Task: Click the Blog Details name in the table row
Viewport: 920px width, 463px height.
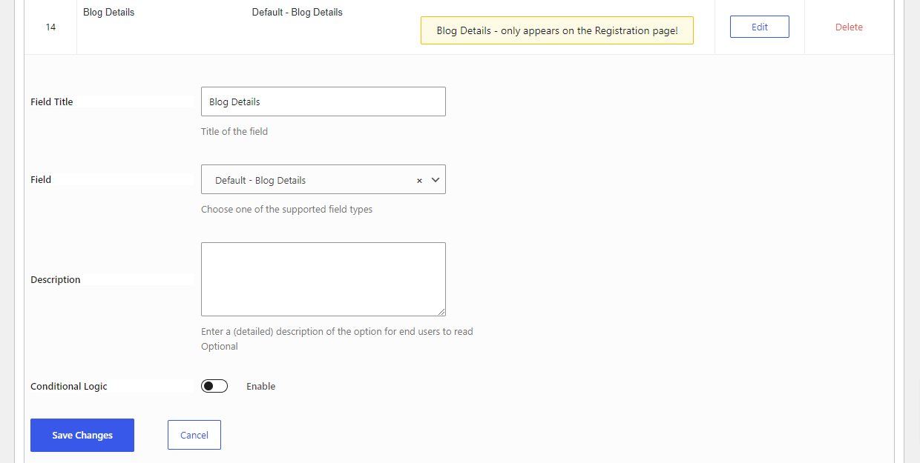Action: coord(109,13)
